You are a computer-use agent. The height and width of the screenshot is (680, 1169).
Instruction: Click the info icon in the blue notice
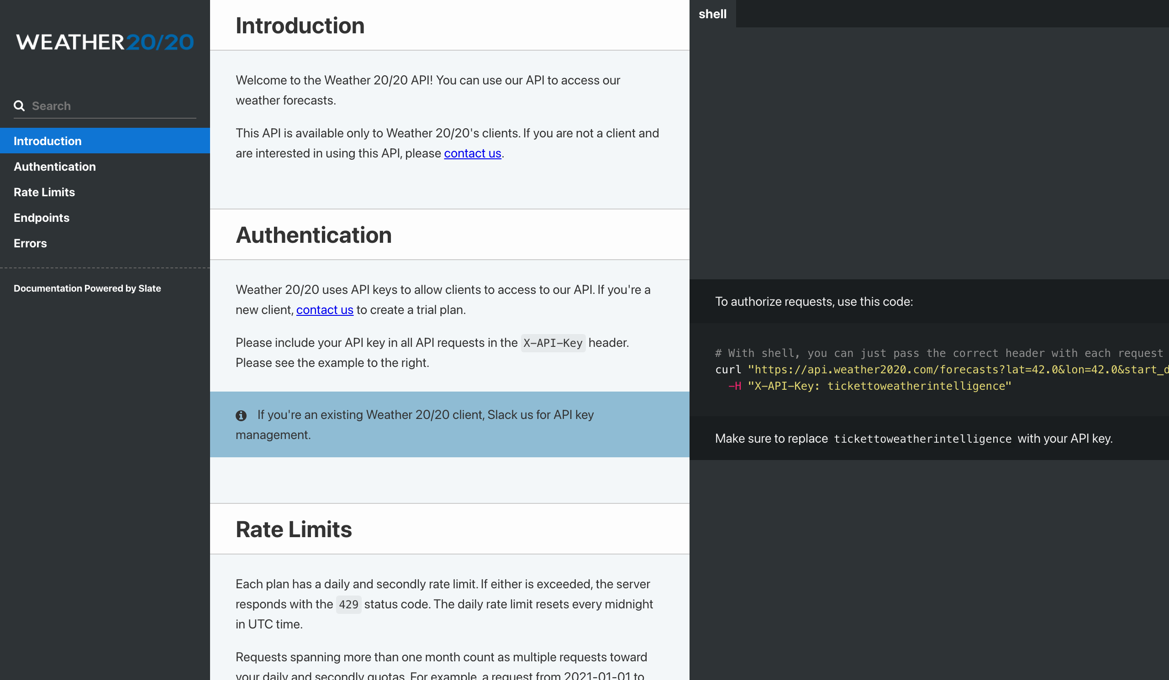241,415
